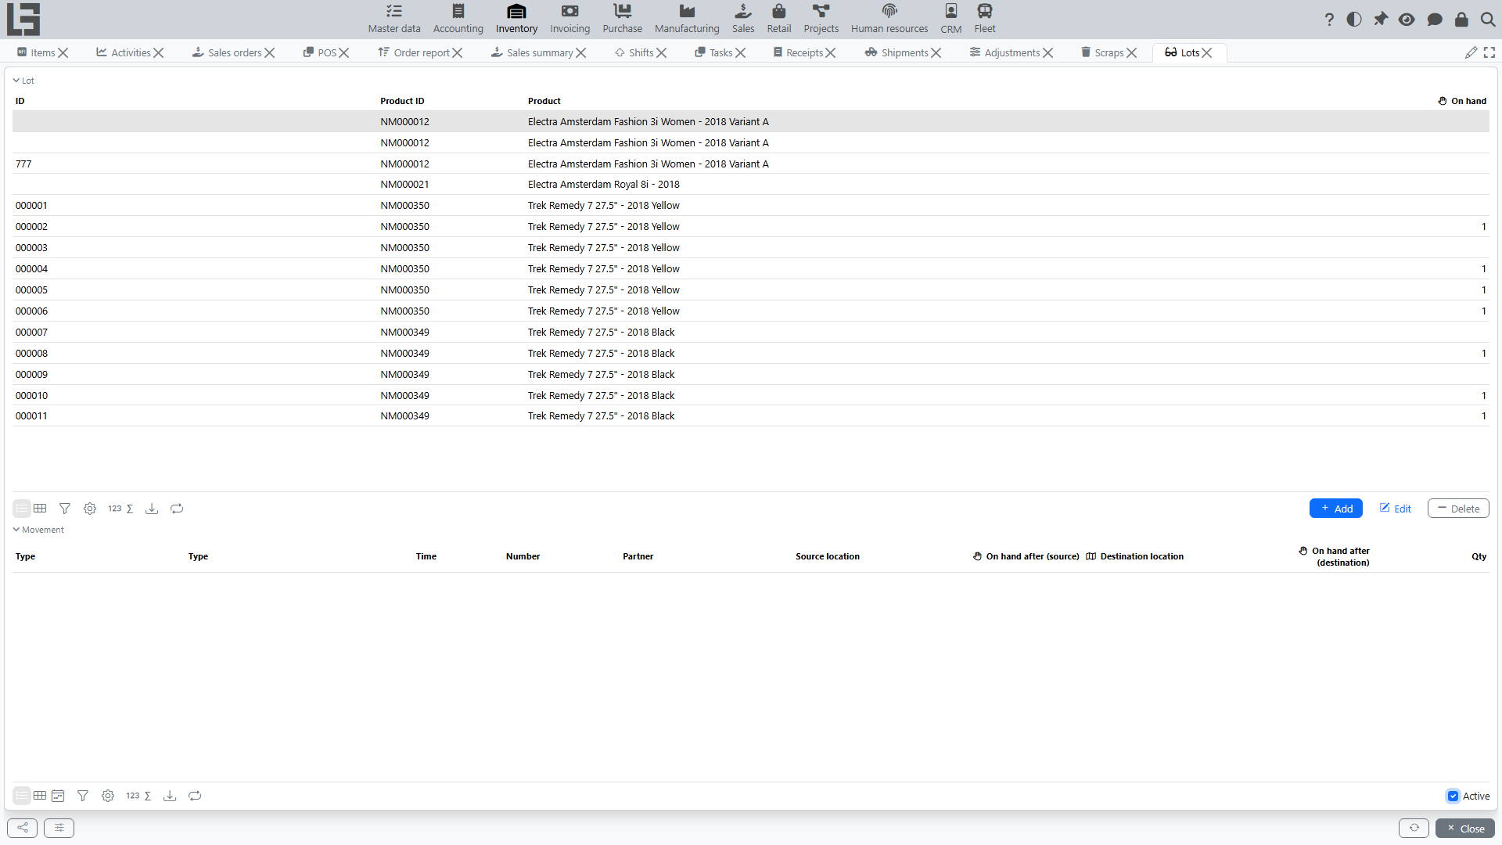The image size is (1502, 845).
Task: Click the pencil edit layout icon
Action: pyautogui.click(x=1471, y=52)
